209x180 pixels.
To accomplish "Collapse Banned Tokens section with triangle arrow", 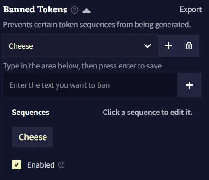I will point(87,11).
